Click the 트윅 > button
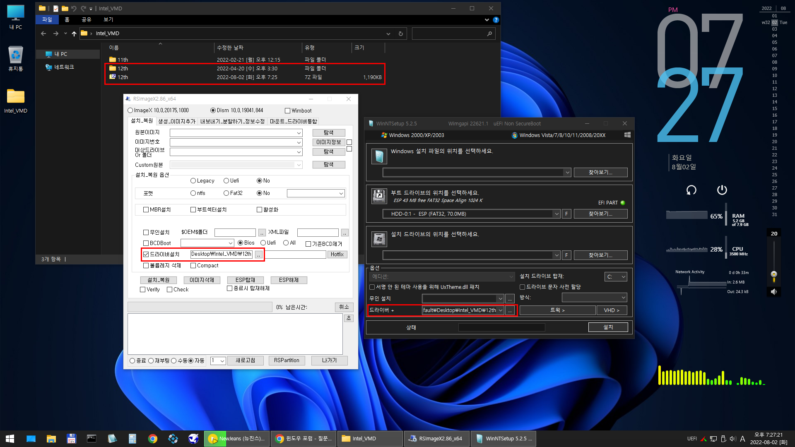795x447 pixels. tap(557, 310)
